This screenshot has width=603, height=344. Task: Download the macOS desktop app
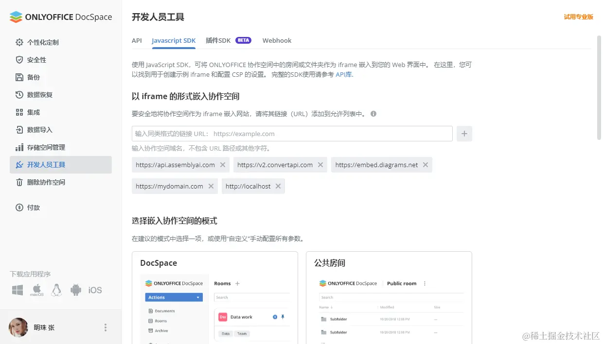pyautogui.click(x=37, y=290)
